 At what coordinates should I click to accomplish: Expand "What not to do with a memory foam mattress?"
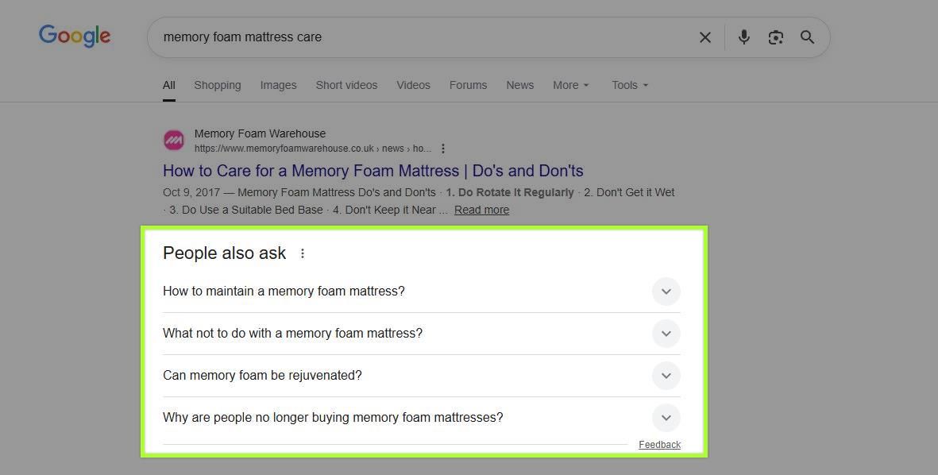pyautogui.click(x=666, y=334)
